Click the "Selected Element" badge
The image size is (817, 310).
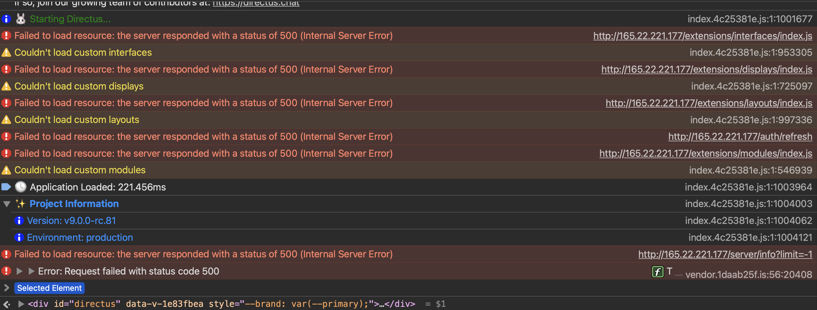(x=49, y=288)
